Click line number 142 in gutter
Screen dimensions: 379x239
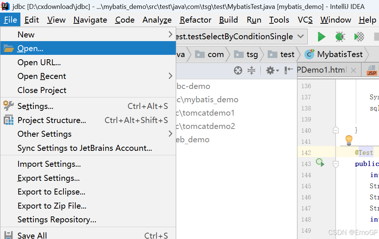(x=306, y=153)
